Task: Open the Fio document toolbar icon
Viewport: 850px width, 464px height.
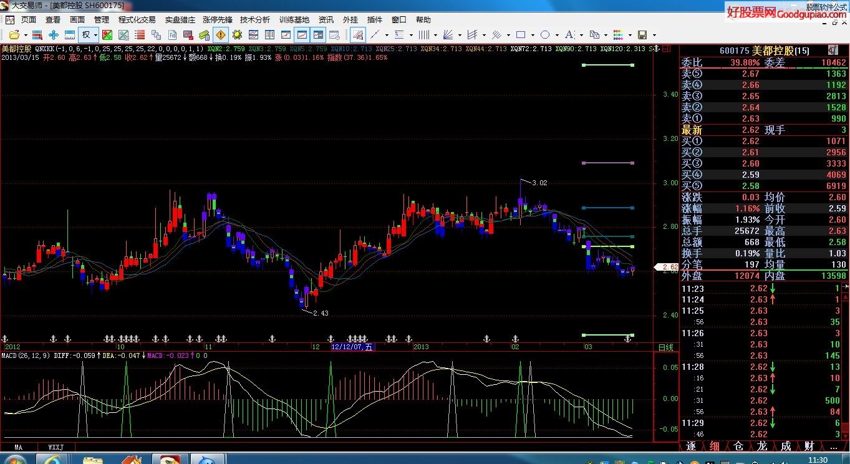Action: pos(172,35)
